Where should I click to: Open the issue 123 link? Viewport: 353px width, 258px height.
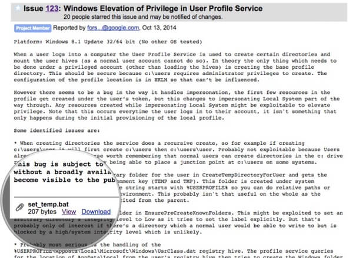point(52,9)
